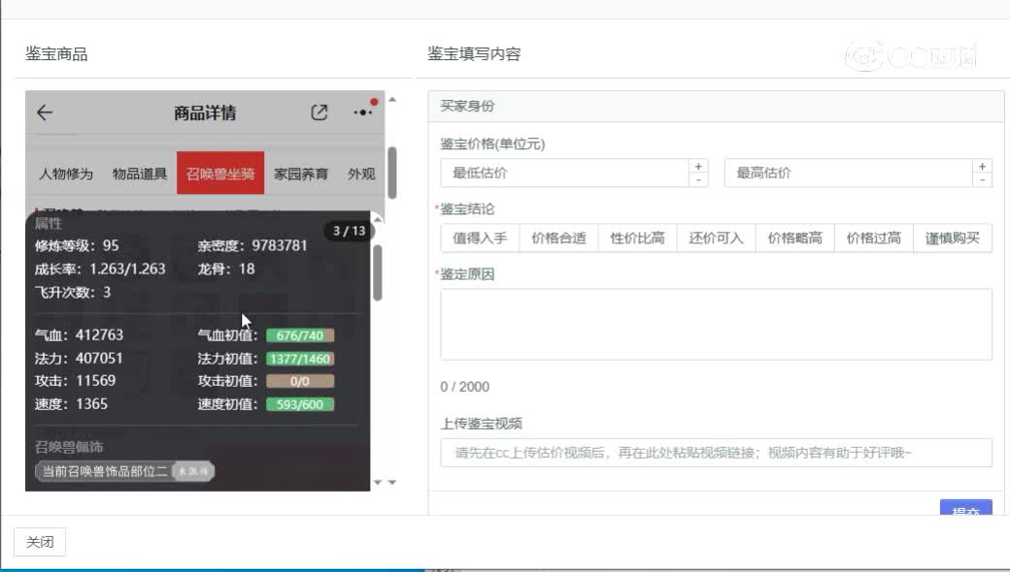The height and width of the screenshot is (572, 1010).
Task: Click the 上传鉴宝视频 link input field
Action: click(716, 453)
